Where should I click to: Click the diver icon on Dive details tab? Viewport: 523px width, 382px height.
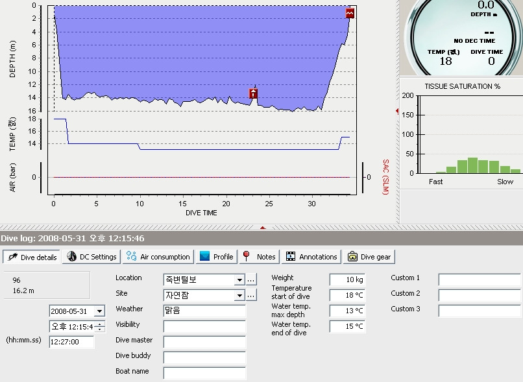tap(12, 257)
